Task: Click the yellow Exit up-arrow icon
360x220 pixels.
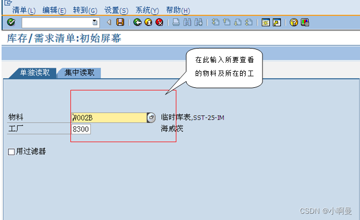Action: (148, 22)
